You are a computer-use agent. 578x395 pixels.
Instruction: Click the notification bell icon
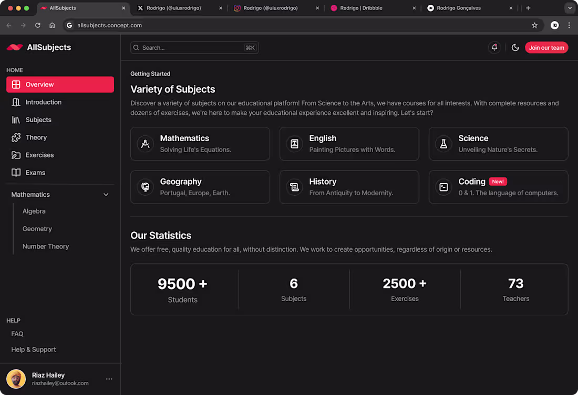point(494,47)
